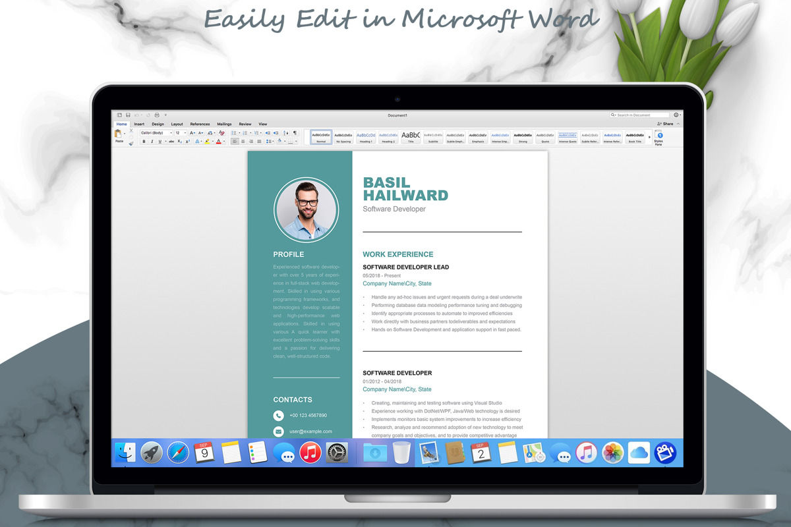
Task: Expand the highlight color arrow
Action: click(x=213, y=141)
